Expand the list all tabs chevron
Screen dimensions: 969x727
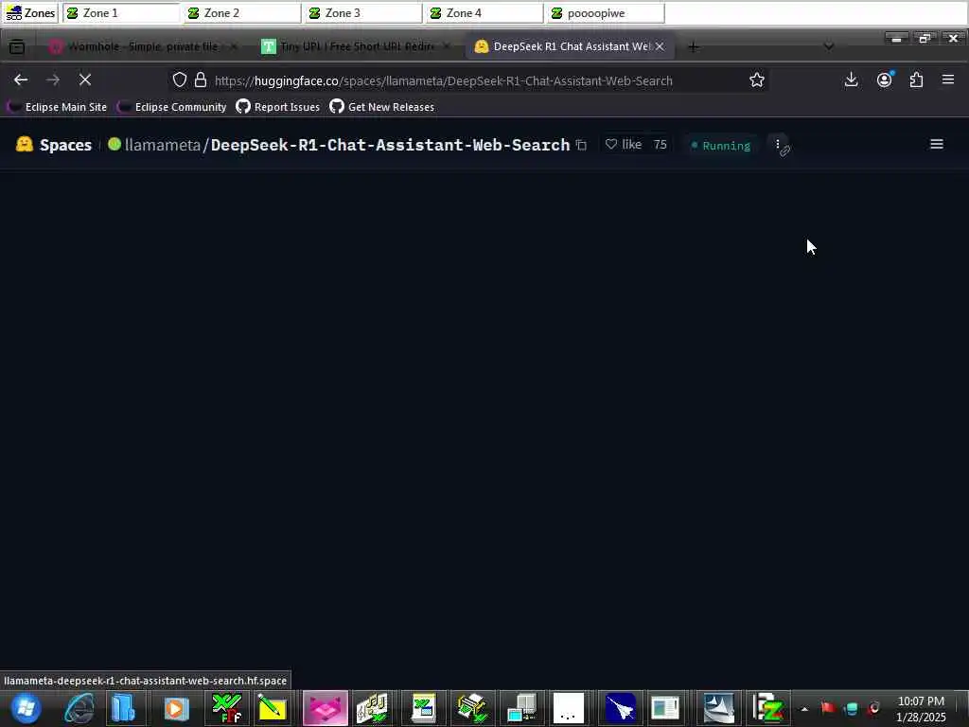coord(829,46)
